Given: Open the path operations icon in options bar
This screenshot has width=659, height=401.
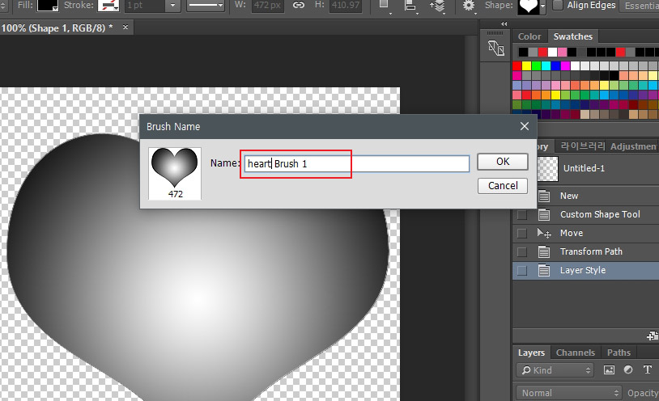Looking at the screenshot, I should tap(384, 6).
